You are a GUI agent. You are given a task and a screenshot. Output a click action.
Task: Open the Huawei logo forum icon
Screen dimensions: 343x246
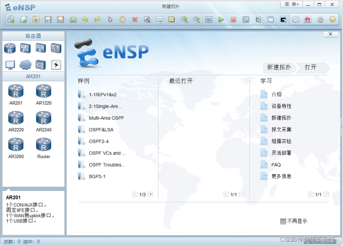pos(308,20)
